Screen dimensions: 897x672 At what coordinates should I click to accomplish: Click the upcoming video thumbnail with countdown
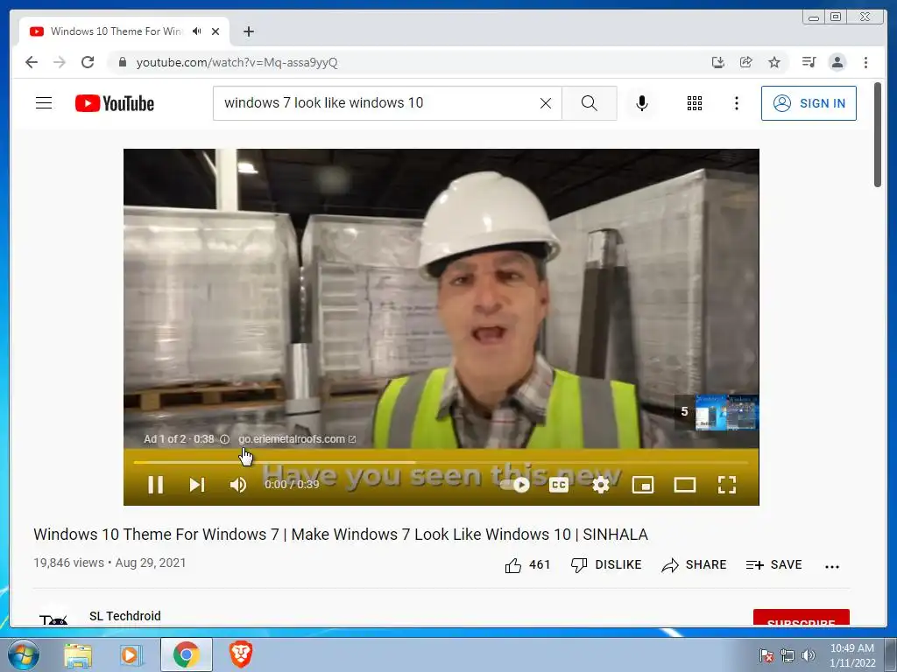pos(717,412)
